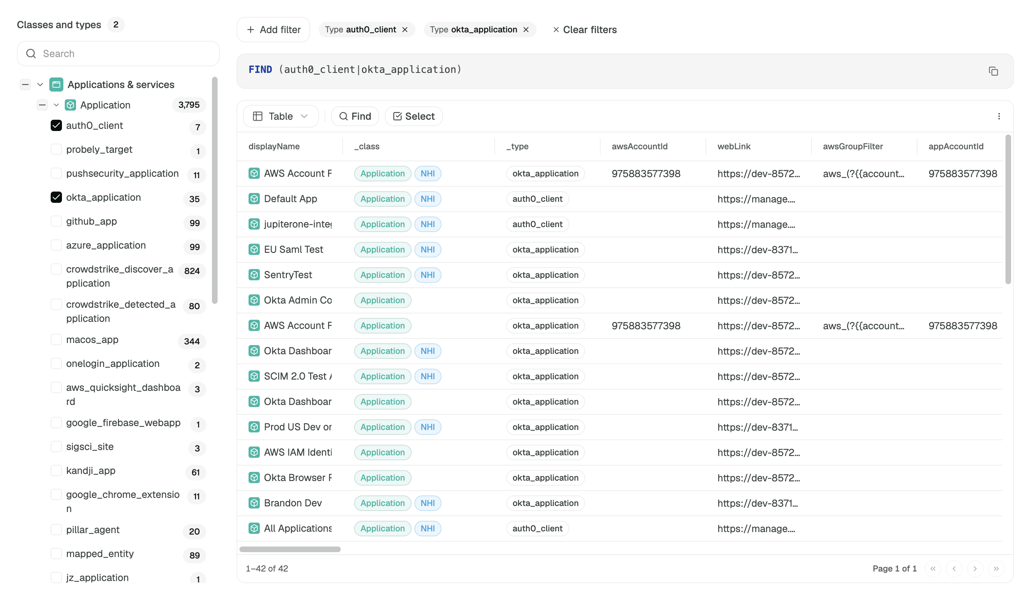Click the _class column header

(367, 146)
